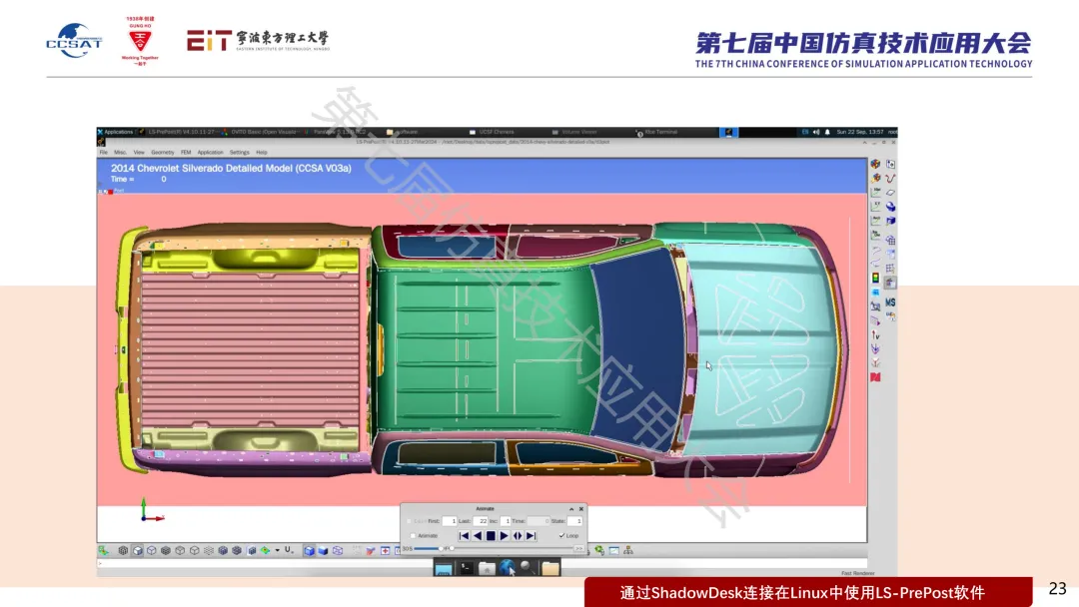The height and width of the screenshot is (607, 1079).
Task: Open the View menu
Action: (139, 153)
